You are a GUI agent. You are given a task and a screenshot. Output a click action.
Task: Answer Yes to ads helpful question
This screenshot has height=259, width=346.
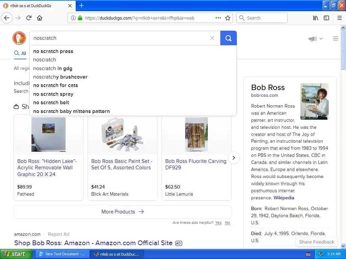(x=219, y=223)
